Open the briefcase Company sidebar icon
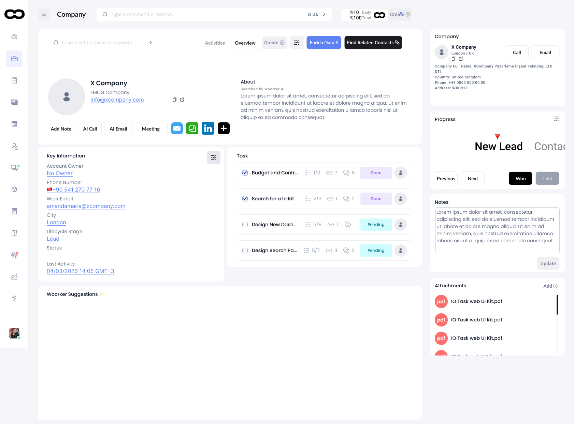Screen dimensions: 574x424 point(14,59)
